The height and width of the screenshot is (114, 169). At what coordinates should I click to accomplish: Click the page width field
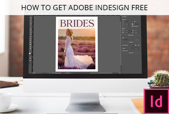(x=127, y=24)
